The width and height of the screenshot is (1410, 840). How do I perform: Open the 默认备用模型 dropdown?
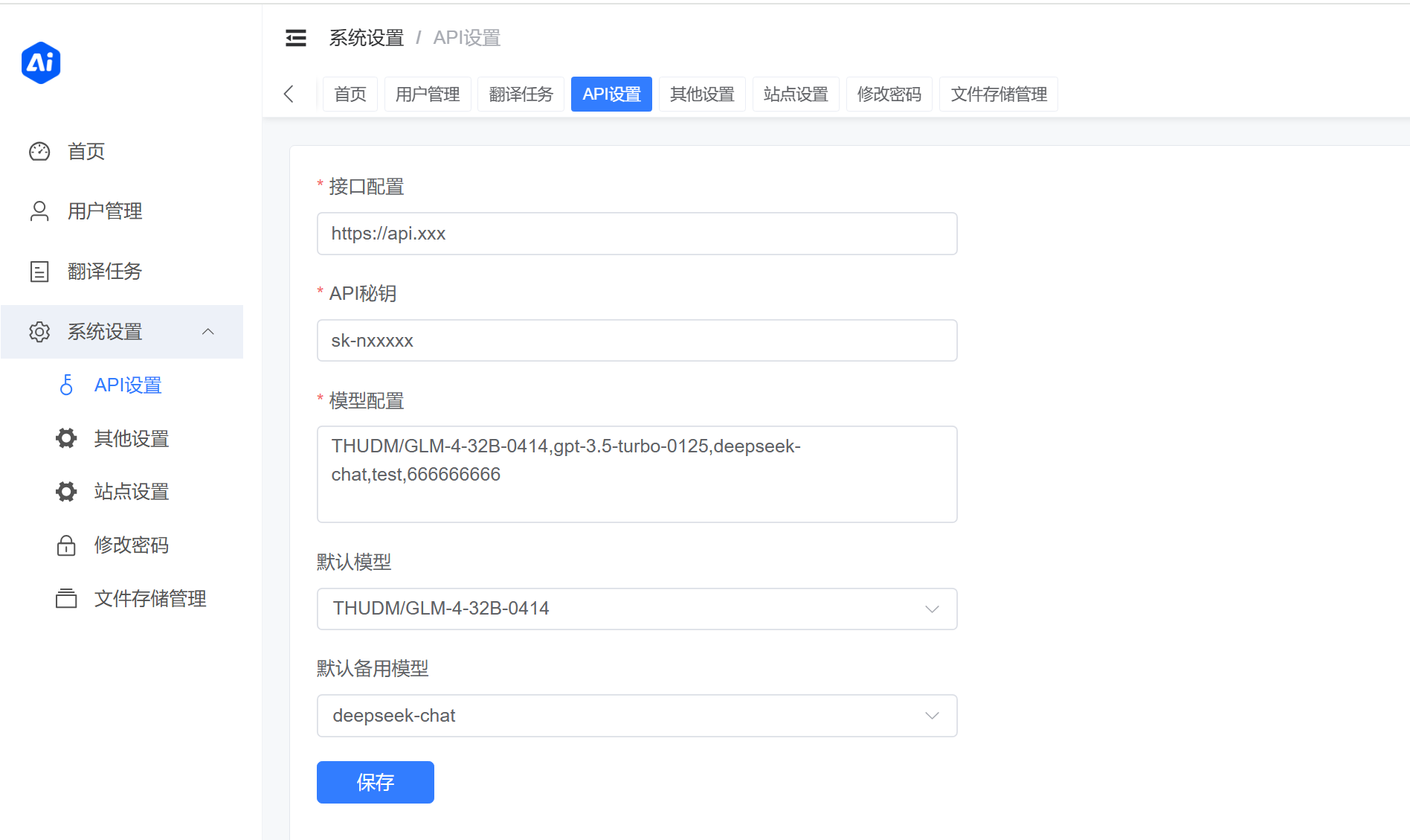pos(637,716)
